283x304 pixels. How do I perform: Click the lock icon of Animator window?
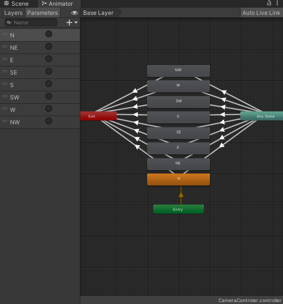click(269, 3)
